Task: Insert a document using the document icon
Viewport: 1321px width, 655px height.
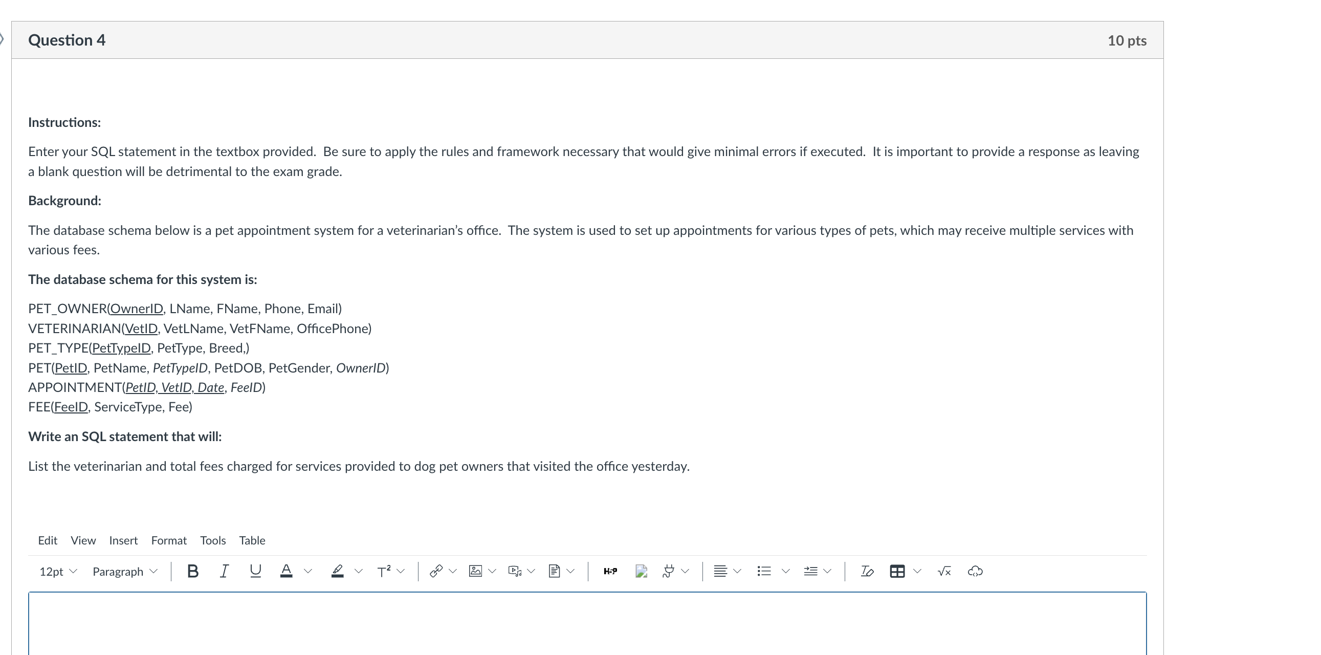Action: coord(555,571)
